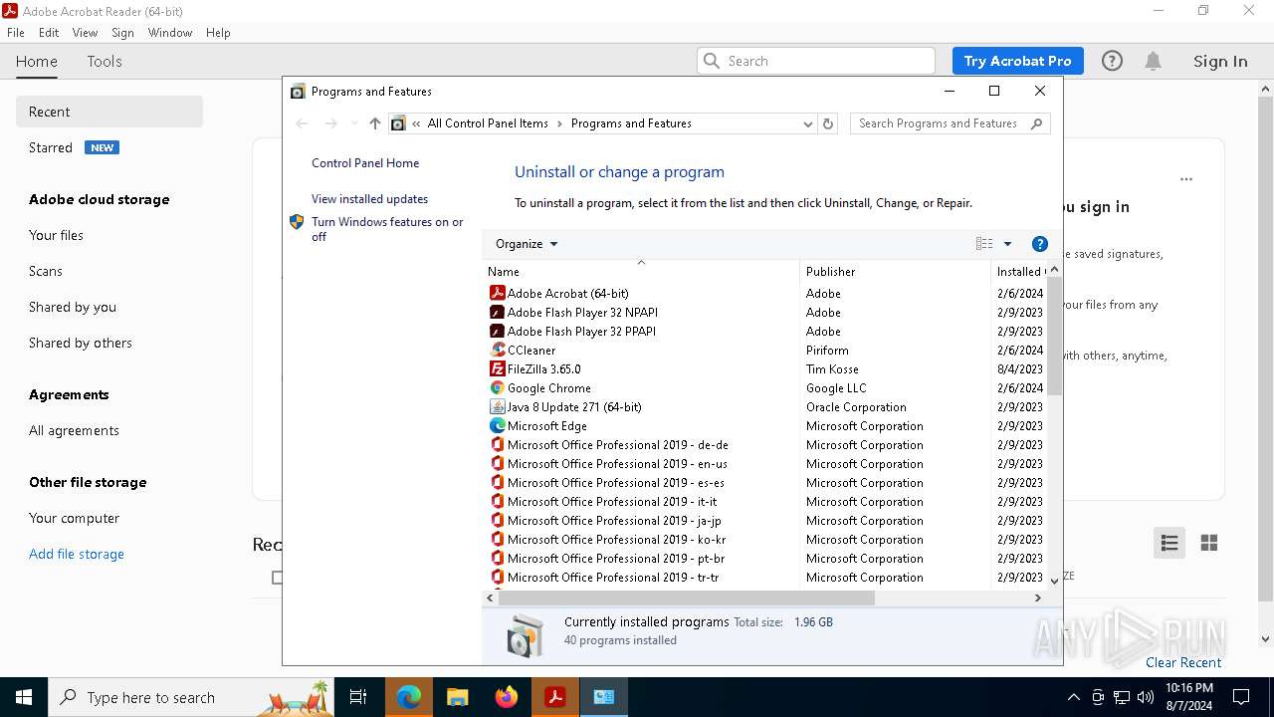This screenshot has width=1274, height=717.
Task: Open Control Panel Home link
Action: click(x=365, y=163)
